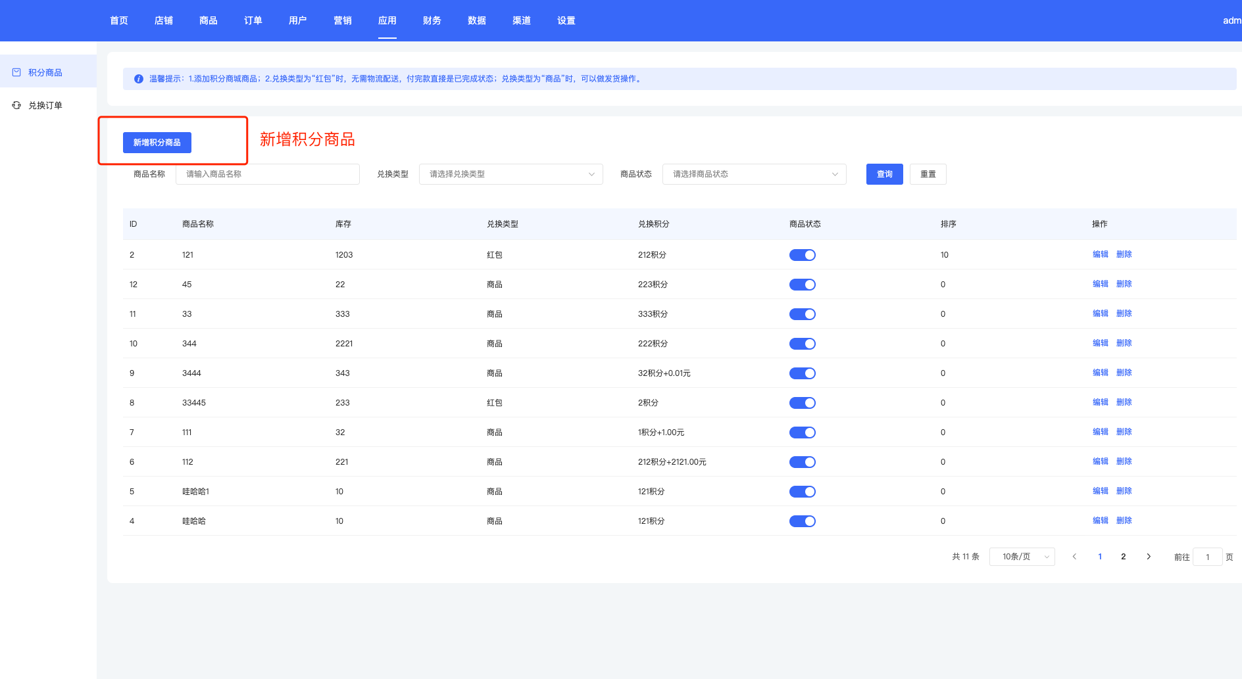Open the 兑换类型 dropdown
The image size is (1242, 679).
tap(510, 174)
